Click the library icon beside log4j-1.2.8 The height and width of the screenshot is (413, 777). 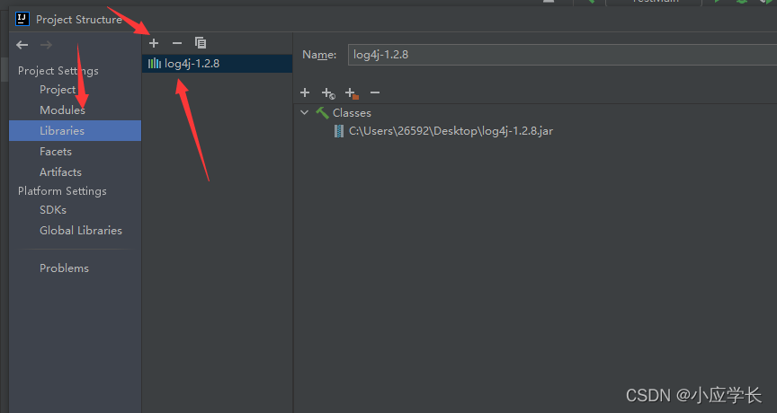coord(154,64)
